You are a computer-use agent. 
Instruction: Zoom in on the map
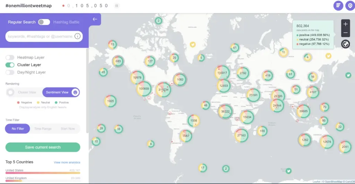pos(346,24)
